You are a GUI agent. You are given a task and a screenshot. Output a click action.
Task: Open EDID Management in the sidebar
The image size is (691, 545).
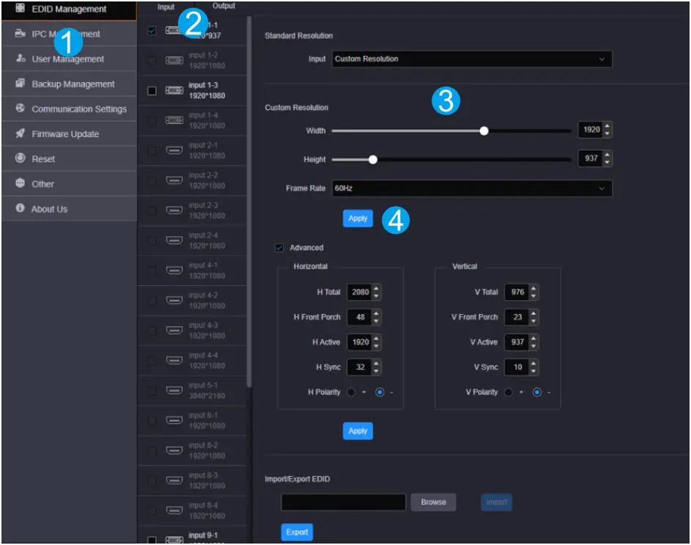[69, 10]
